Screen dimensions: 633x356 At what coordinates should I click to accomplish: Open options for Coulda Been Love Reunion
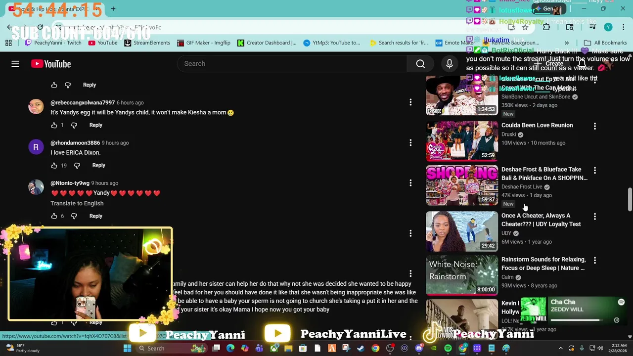(594, 126)
